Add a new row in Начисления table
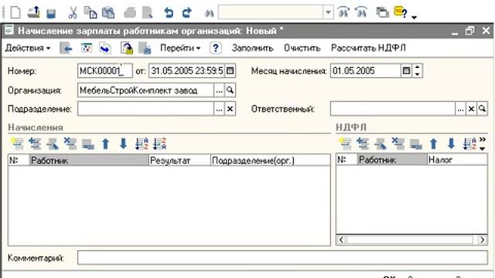The image size is (495, 278). 17,144
